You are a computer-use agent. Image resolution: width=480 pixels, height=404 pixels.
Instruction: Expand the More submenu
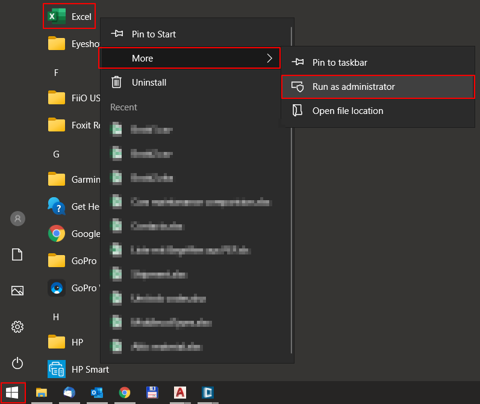189,58
